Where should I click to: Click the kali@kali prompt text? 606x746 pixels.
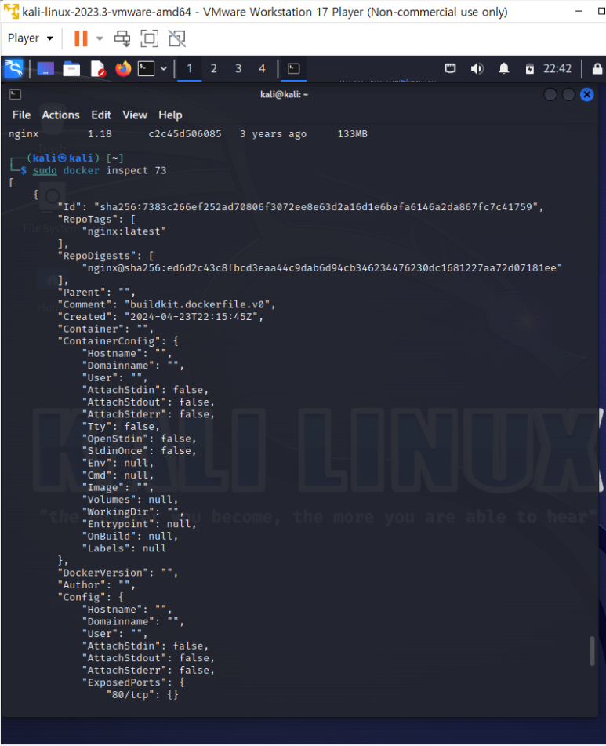pos(64,158)
